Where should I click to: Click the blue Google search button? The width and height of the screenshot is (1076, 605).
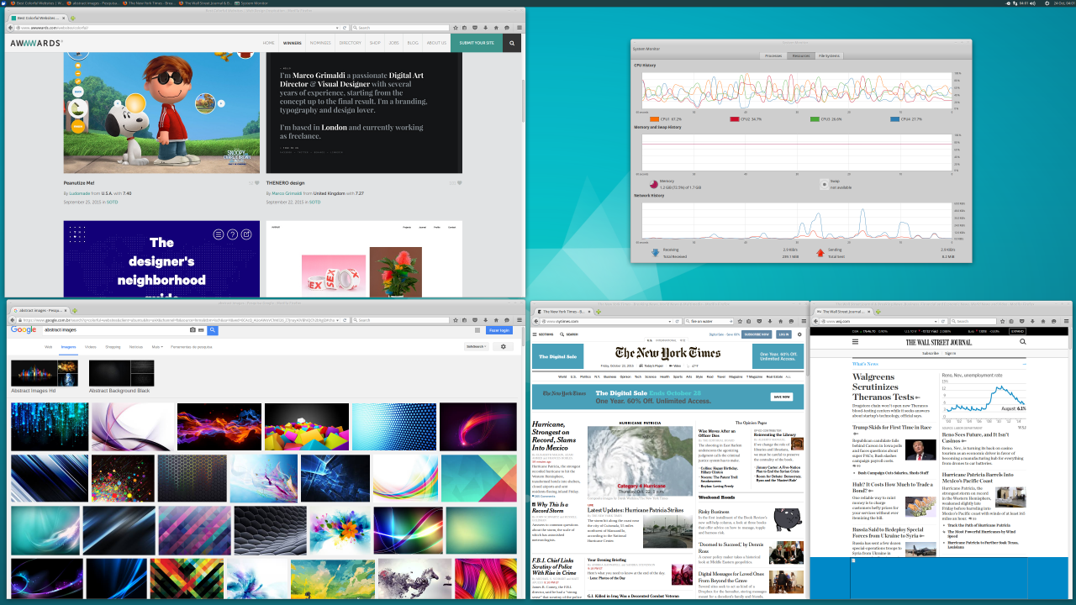[213, 330]
